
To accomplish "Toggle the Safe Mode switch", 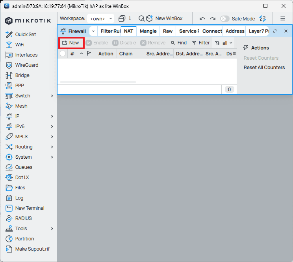I will [224, 18].
